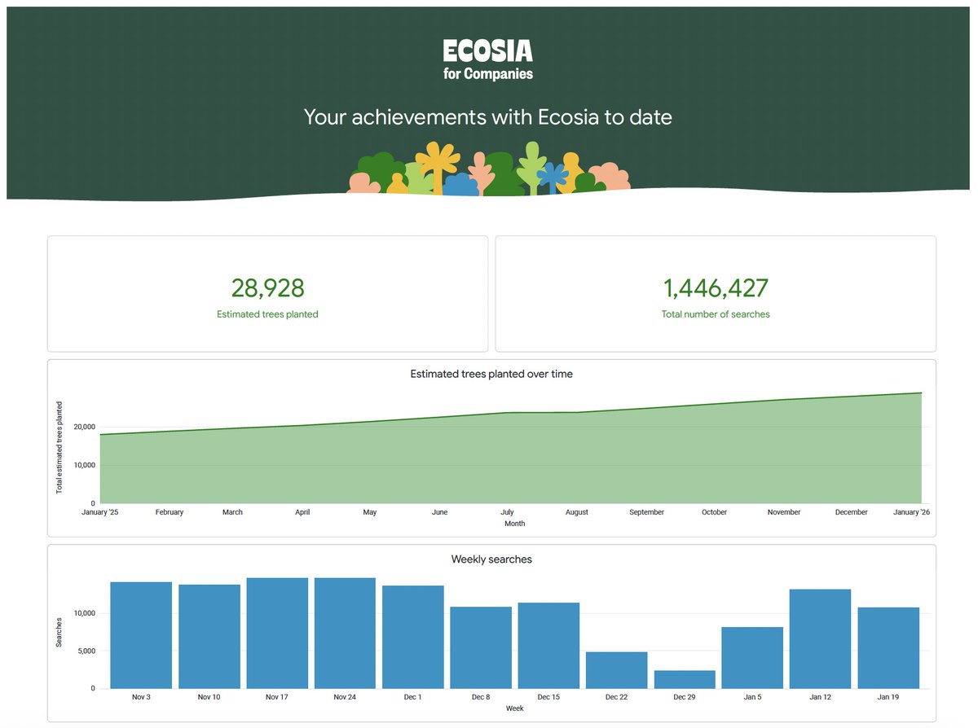Click the Jan 5 weekly searches bar
This screenshot has width=978, height=728.
pos(752,658)
